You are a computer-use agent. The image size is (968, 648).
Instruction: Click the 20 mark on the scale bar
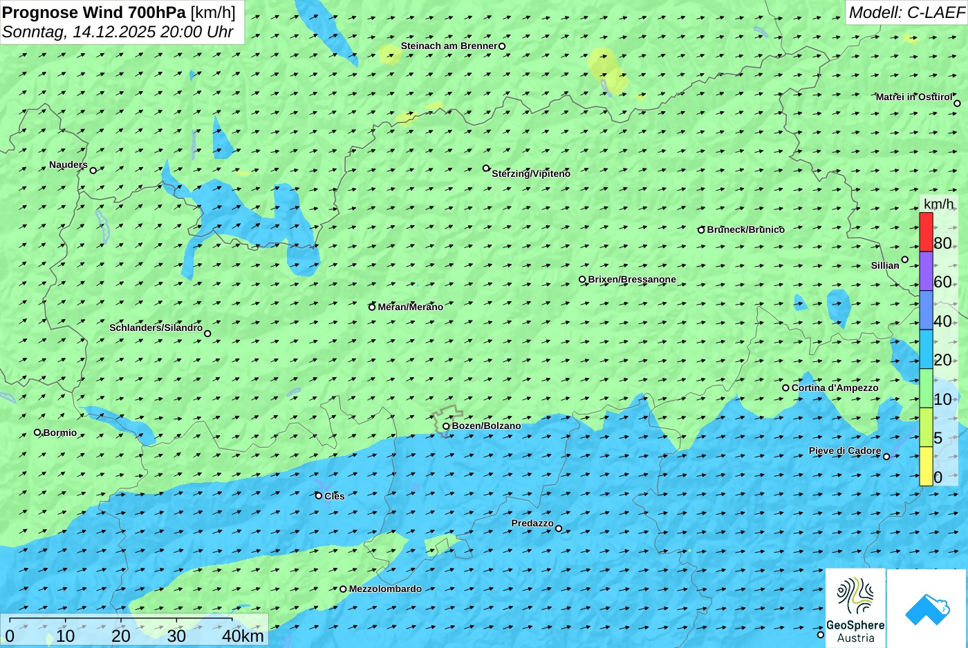tap(121, 636)
